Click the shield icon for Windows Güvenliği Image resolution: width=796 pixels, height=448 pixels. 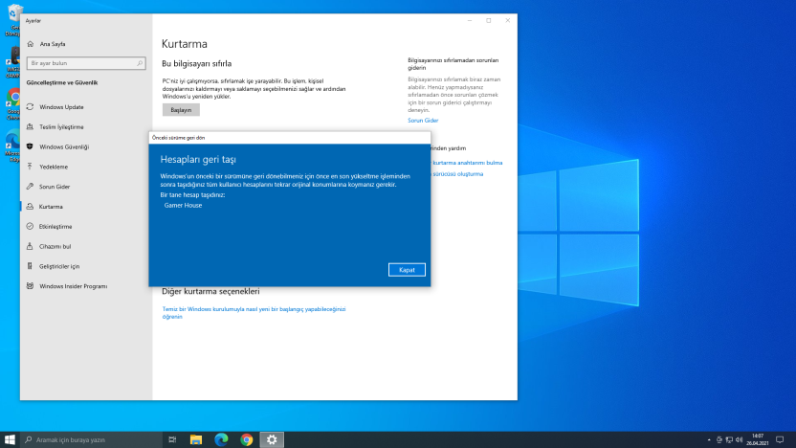point(30,146)
